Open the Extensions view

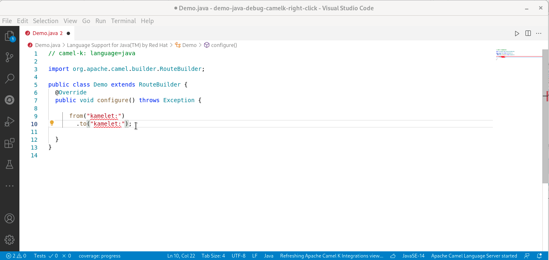point(10,143)
